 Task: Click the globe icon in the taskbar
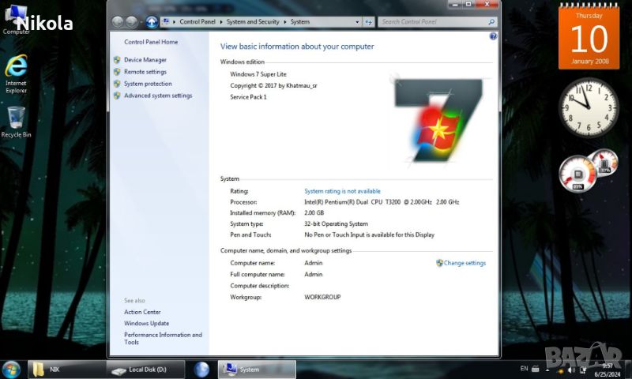coord(201,369)
